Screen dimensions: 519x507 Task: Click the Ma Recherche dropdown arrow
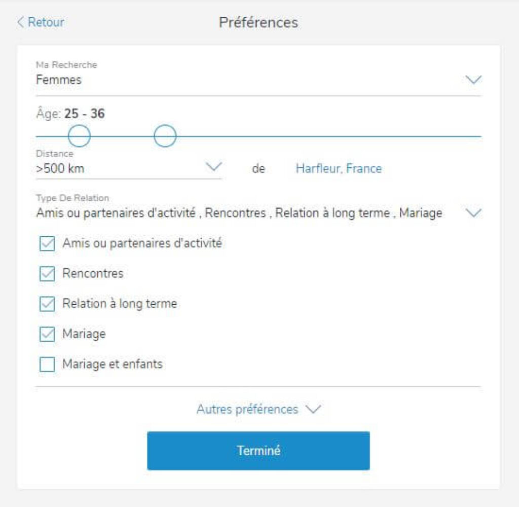[x=472, y=79]
